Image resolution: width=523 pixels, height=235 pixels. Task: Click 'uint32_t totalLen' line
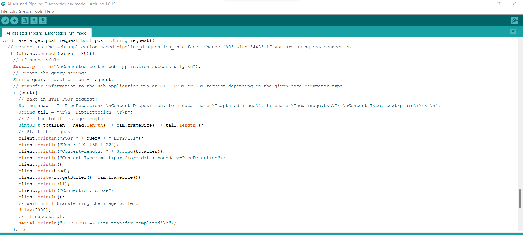click(x=111, y=125)
